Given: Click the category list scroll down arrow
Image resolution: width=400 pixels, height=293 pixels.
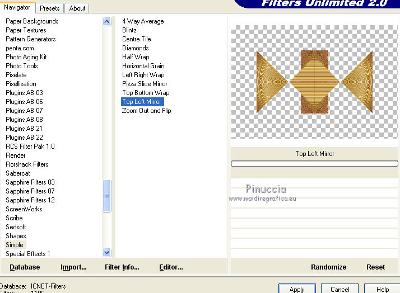Looking at the screenshot, I should [x=106, y=253].
